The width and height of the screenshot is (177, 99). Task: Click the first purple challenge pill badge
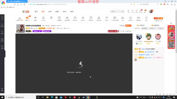pos(38,31)
